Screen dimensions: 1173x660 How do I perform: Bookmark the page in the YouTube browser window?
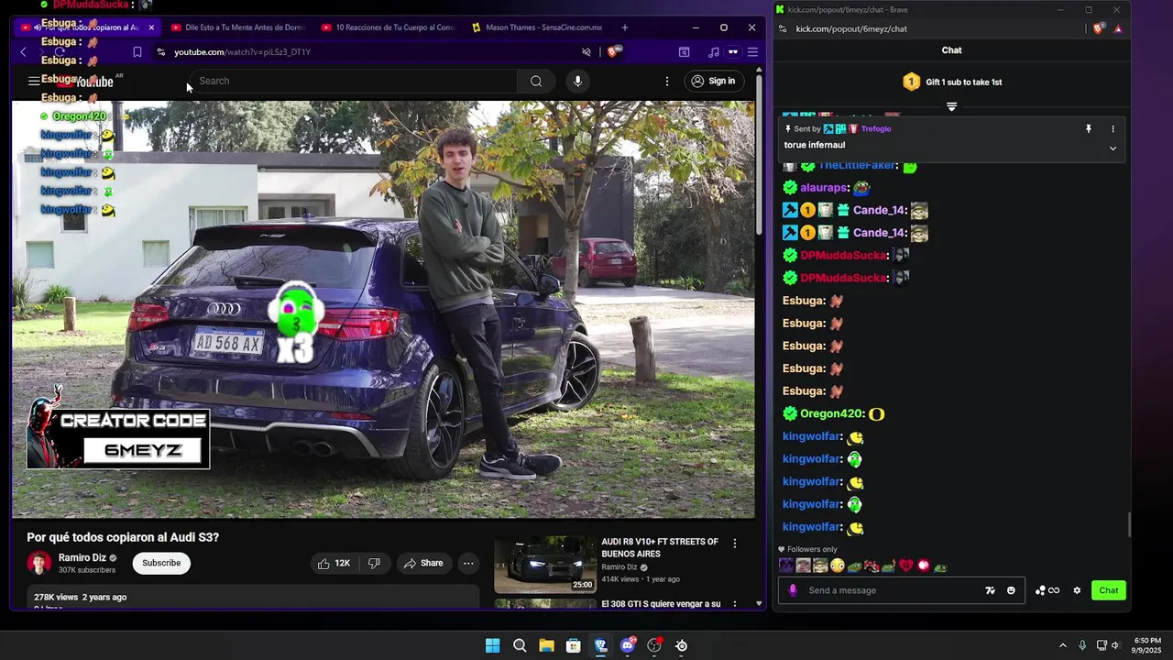(137, 52)
